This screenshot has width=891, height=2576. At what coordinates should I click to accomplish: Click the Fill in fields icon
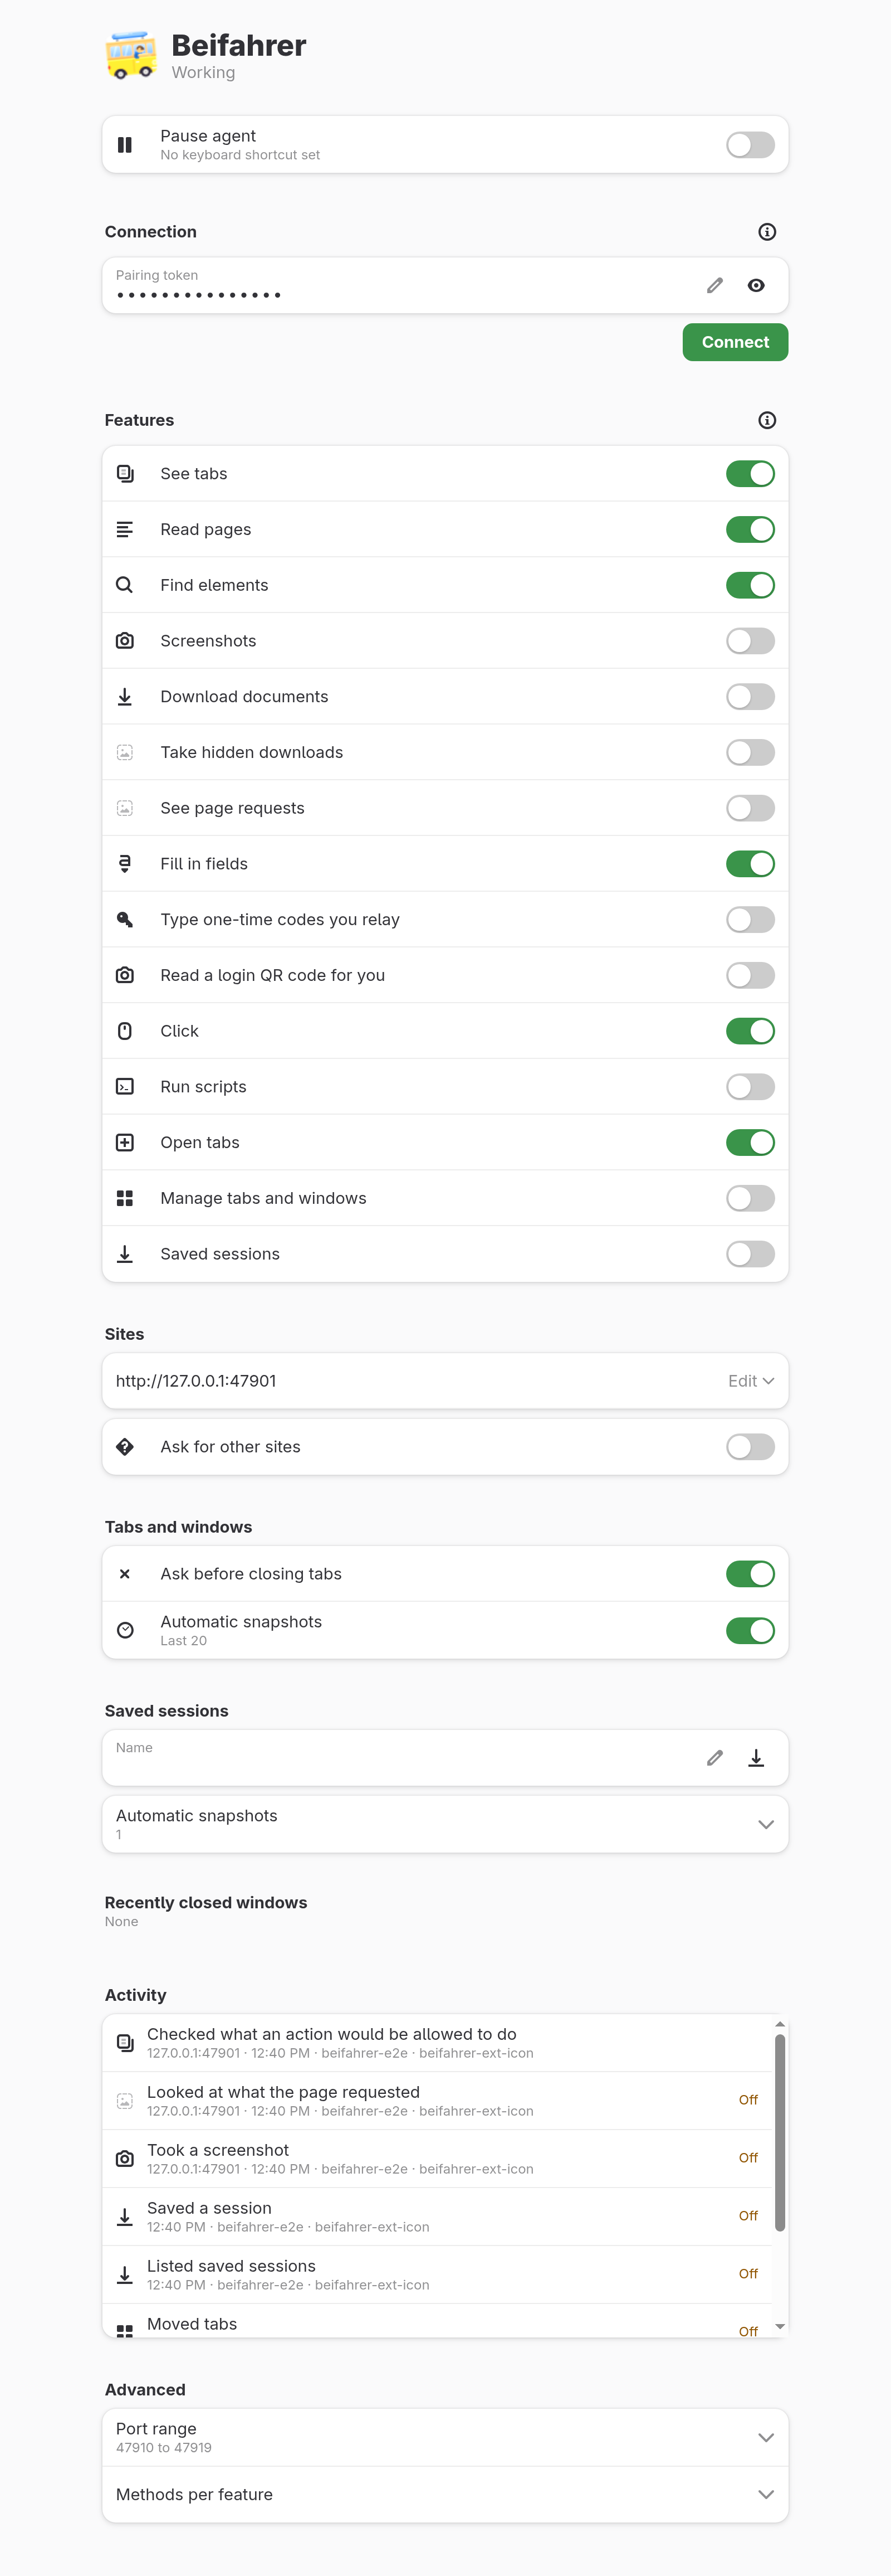[125, 864]
